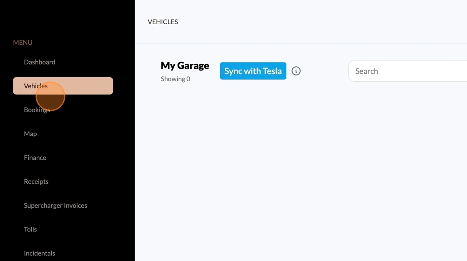Select Supercharger Invoices in the sidebar
The width and height of the screenshot is (467, 261).
point(55,206)
